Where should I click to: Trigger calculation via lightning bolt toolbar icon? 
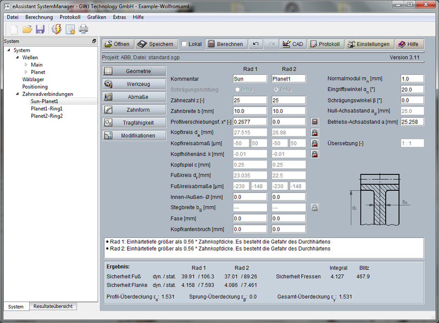click(x=57, y=29)
